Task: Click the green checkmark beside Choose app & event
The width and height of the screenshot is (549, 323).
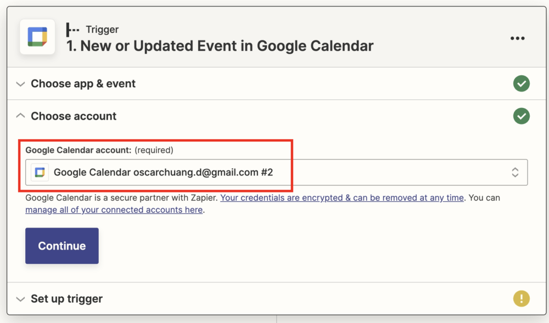Action: [521, 84]
